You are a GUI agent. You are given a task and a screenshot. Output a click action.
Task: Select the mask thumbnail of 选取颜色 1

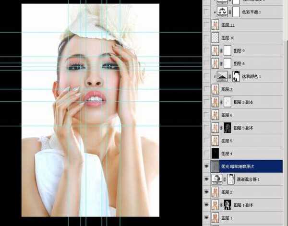(x=236, y=76)
